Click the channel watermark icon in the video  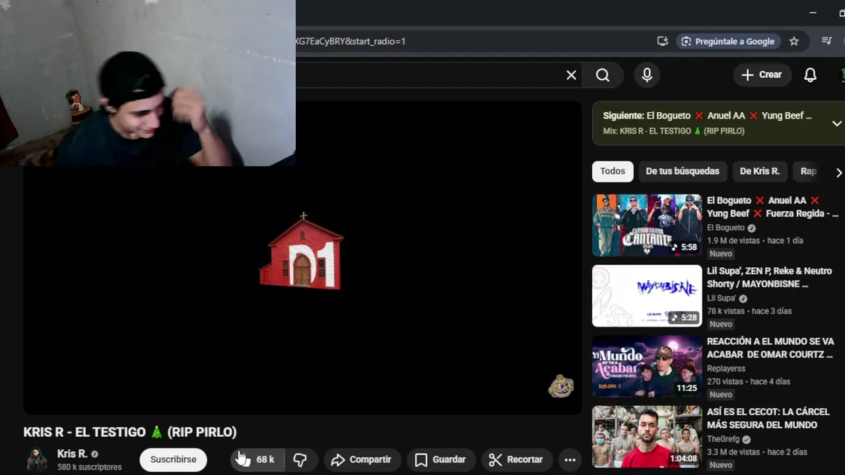tap(561, 387)
